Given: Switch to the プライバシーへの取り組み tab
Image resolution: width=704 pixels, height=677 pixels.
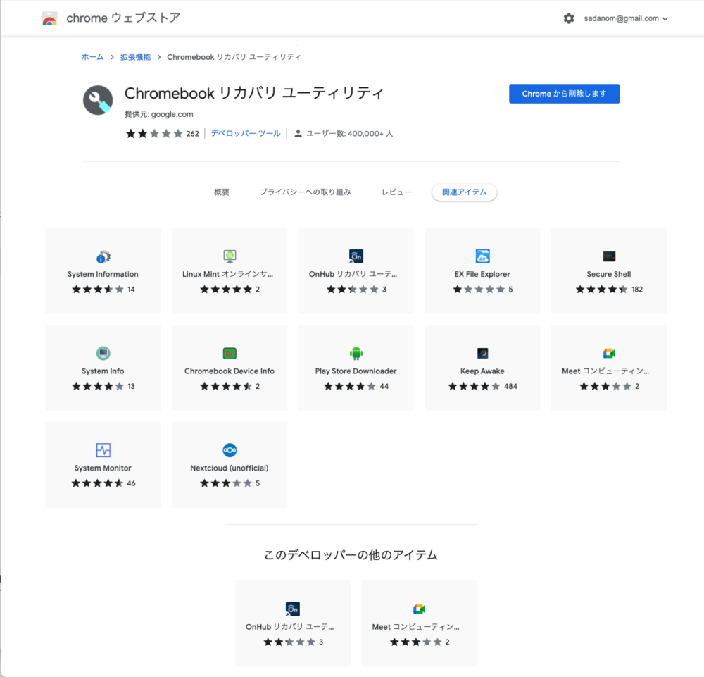Looking at the screenshot, I should pos(306,192).
